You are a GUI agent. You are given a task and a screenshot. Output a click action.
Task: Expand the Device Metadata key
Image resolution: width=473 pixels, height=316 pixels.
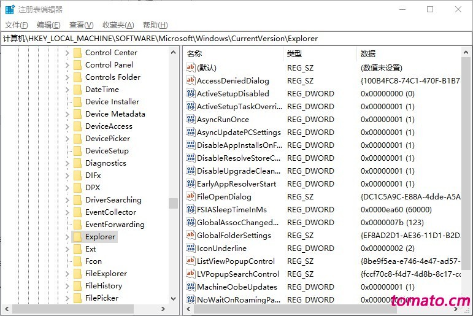[x=67, y=114]
